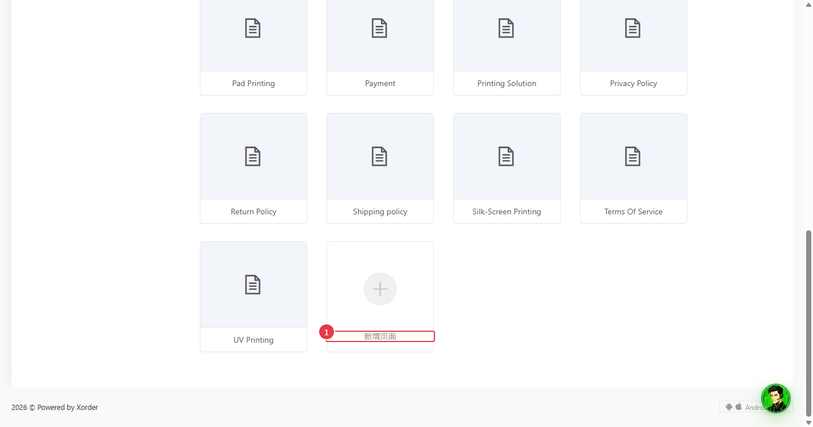Viewport: 813px width, 427px height.
Task: Click the scrollbar up arrow
Action: pyautogui.click(x=808, y=5)
